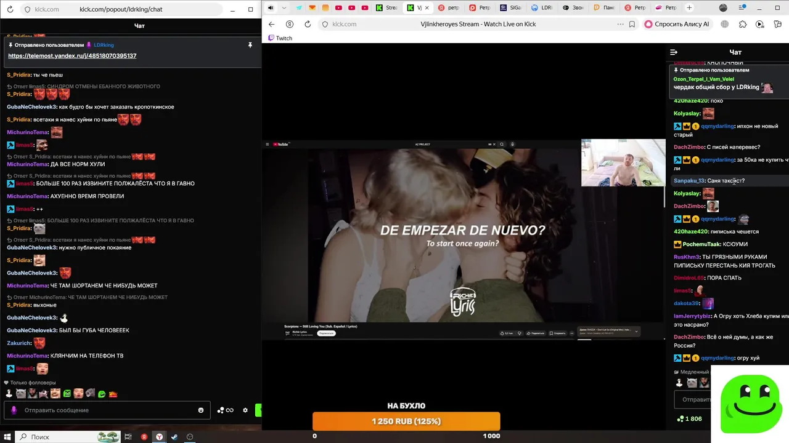Open the browser profile avatar

click(x=723, y=8)
